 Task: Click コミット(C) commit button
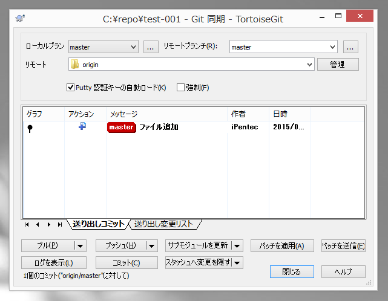pyautogui.click(x=127, y=263)
